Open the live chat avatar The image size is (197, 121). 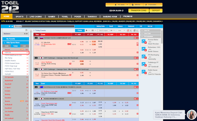coord(191,115)
